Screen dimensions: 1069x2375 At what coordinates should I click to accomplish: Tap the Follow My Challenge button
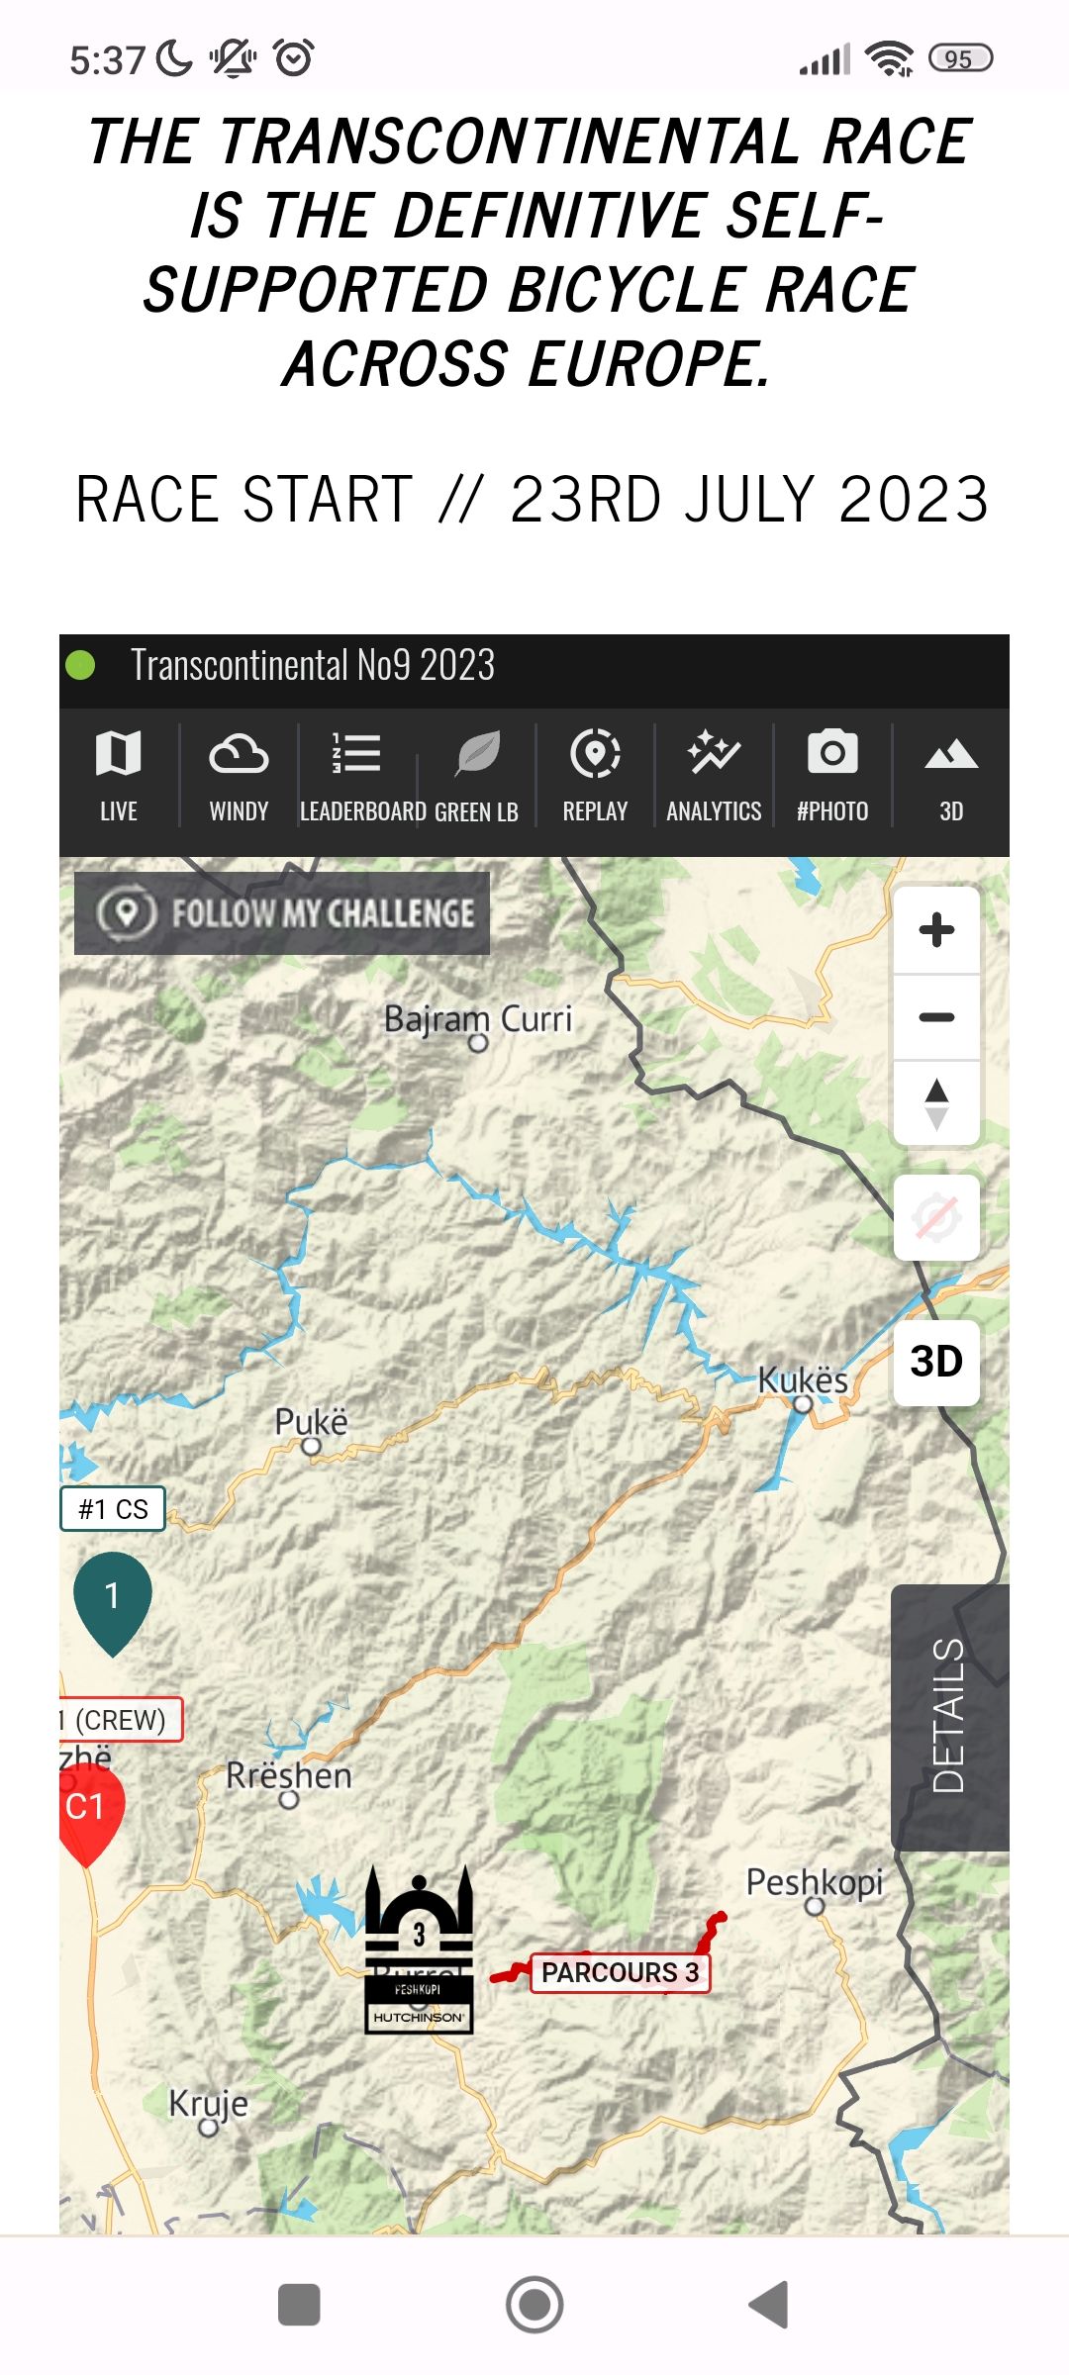[x=282, y=912]
